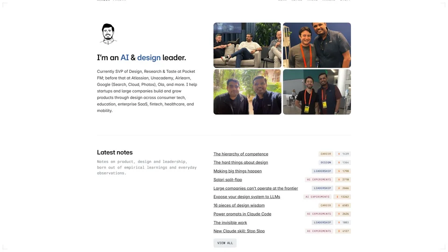Select Career tag on 16 pieces row
This screenshot has width=448, height=252.
[326, 205]
